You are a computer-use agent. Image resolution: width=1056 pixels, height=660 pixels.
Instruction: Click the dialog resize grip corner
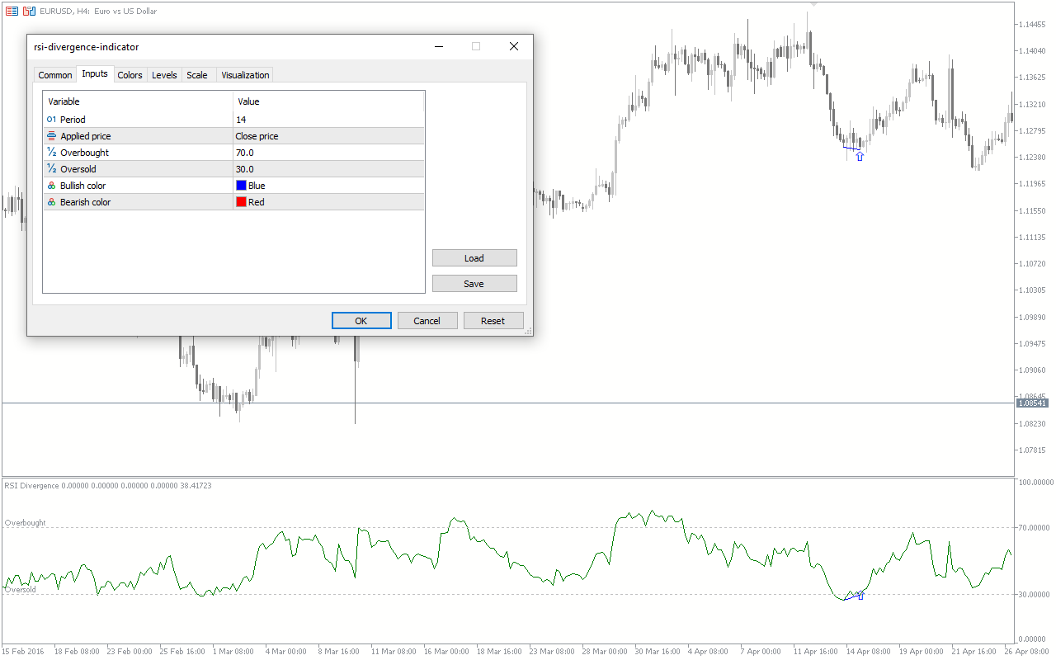pyautogui.click(x=528, y=331)
